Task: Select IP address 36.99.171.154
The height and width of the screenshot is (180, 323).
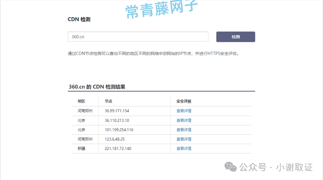Action: tap(117, 111)
